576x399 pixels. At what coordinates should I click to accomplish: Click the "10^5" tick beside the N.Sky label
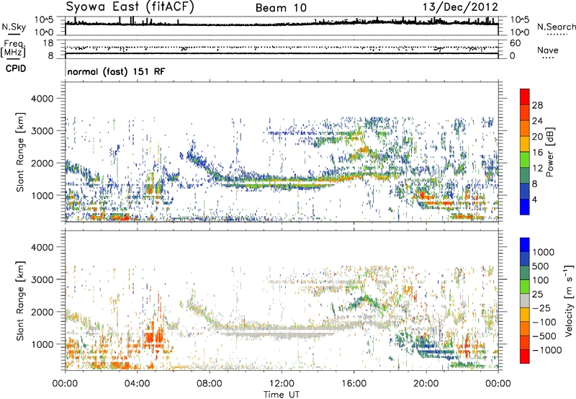pyautogui.click(x=44, y=19)
